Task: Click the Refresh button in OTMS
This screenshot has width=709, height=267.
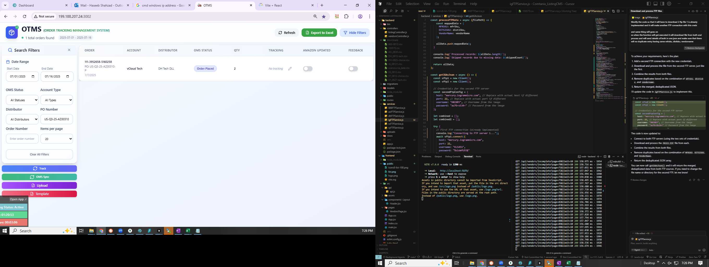Action: click(x=286, y=33)
